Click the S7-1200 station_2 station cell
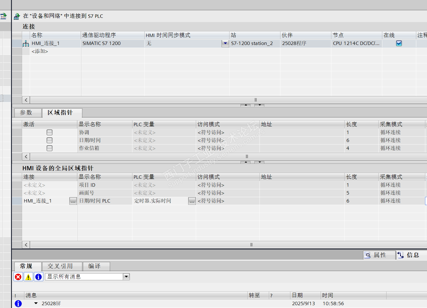Viewport: 427px width, 308px height. click(255, 44)
